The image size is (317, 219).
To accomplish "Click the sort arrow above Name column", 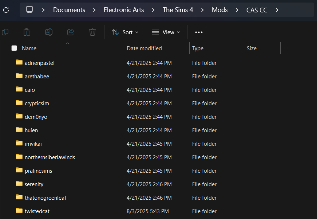I will [x=68, y=43].
